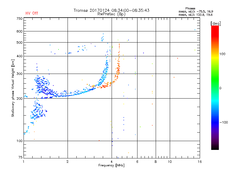
Task: Select the 'mean, sd,X: 120.6, 19.6' line
Action: point(195,15)
